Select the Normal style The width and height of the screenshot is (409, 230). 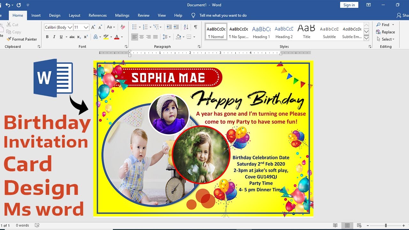coord(216,32)
